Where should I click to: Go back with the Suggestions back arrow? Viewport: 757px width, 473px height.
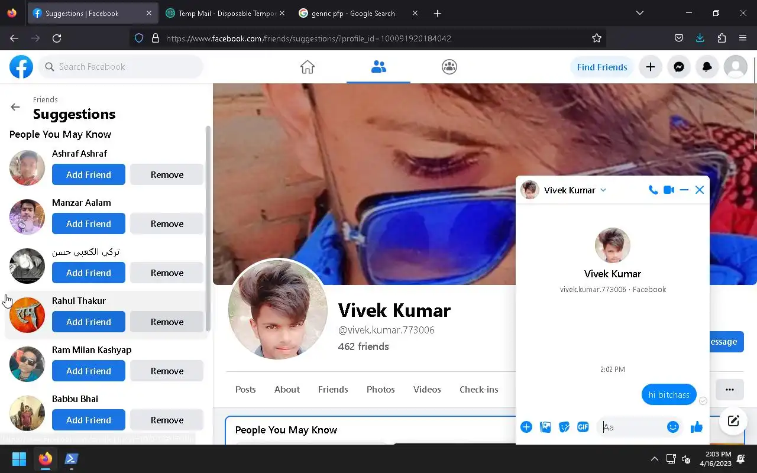tap(15, 107)
